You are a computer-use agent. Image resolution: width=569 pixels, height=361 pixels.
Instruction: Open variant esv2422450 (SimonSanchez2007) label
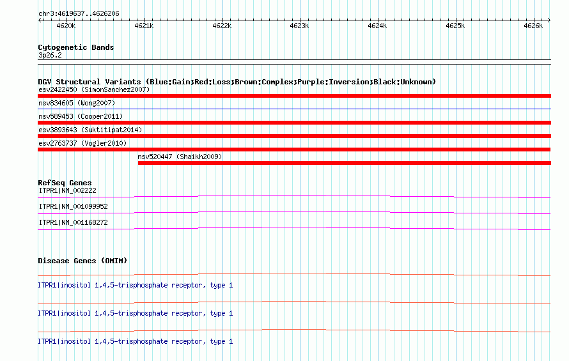(94, 89)
